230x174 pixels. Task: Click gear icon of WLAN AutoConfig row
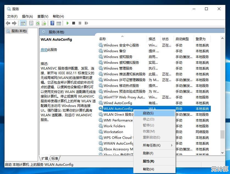click(x=101, y=109)
